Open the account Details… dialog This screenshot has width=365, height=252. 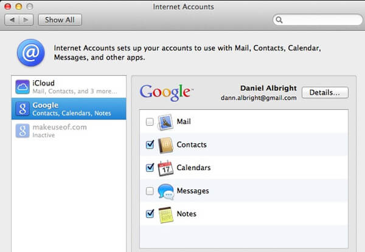325,92
